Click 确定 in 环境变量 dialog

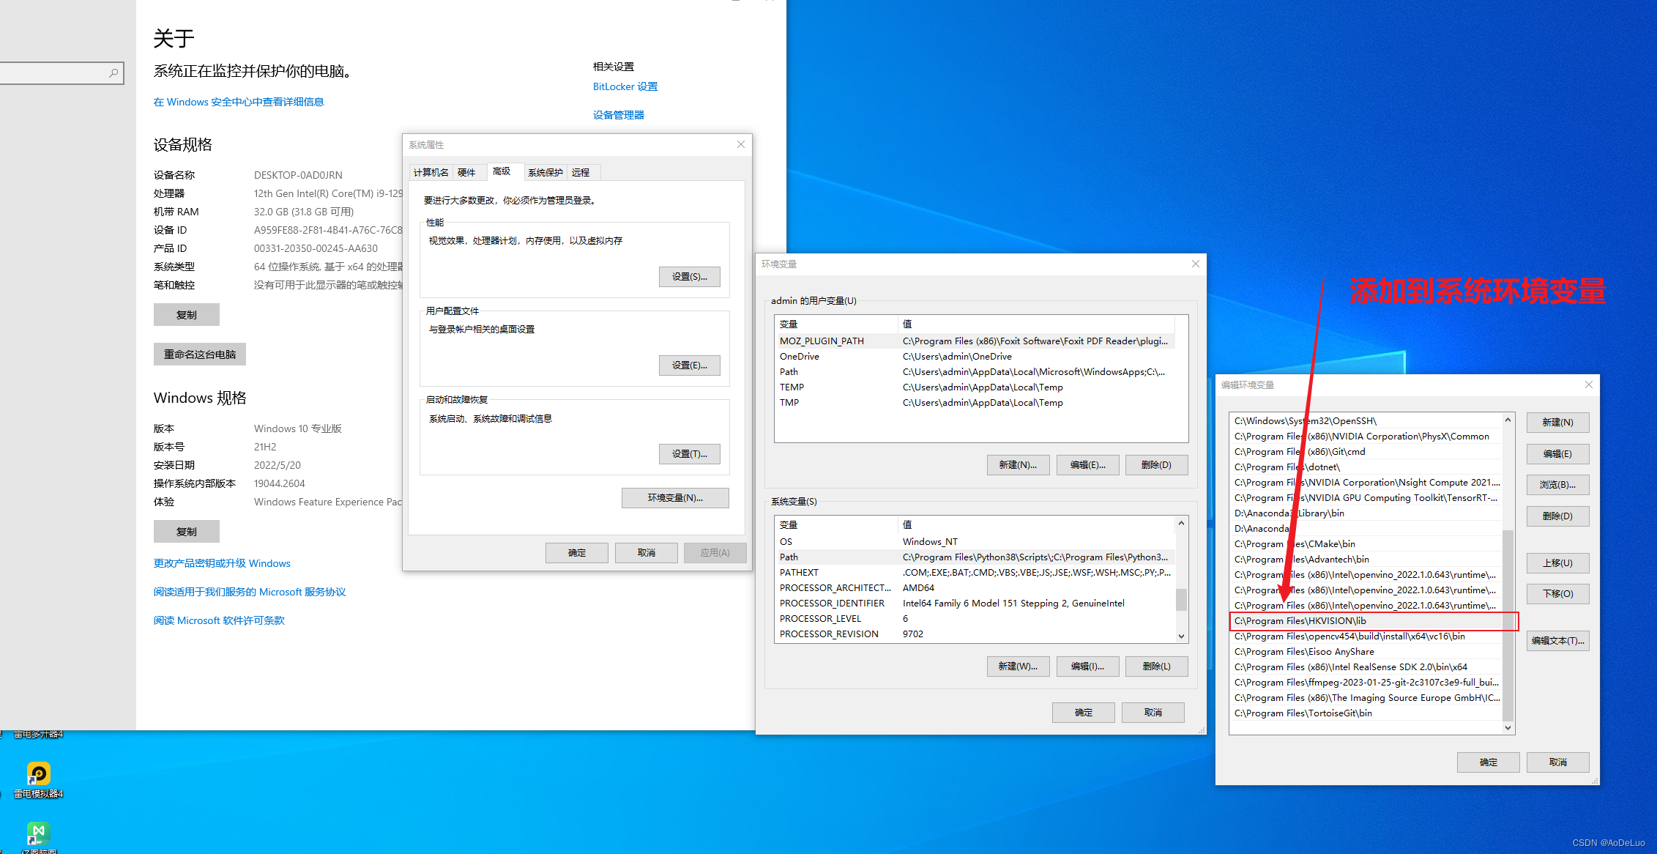(1084, 713)
